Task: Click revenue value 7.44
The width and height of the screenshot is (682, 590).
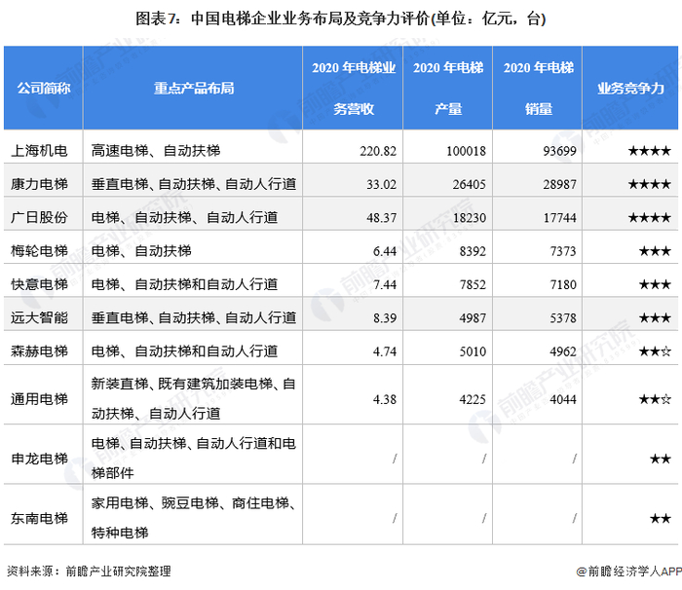Action: [x=385, y=284]
